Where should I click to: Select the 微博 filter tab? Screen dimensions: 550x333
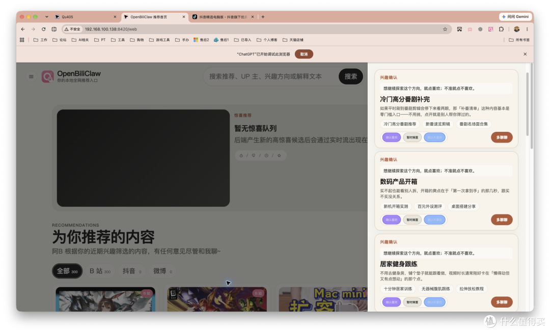162,271
